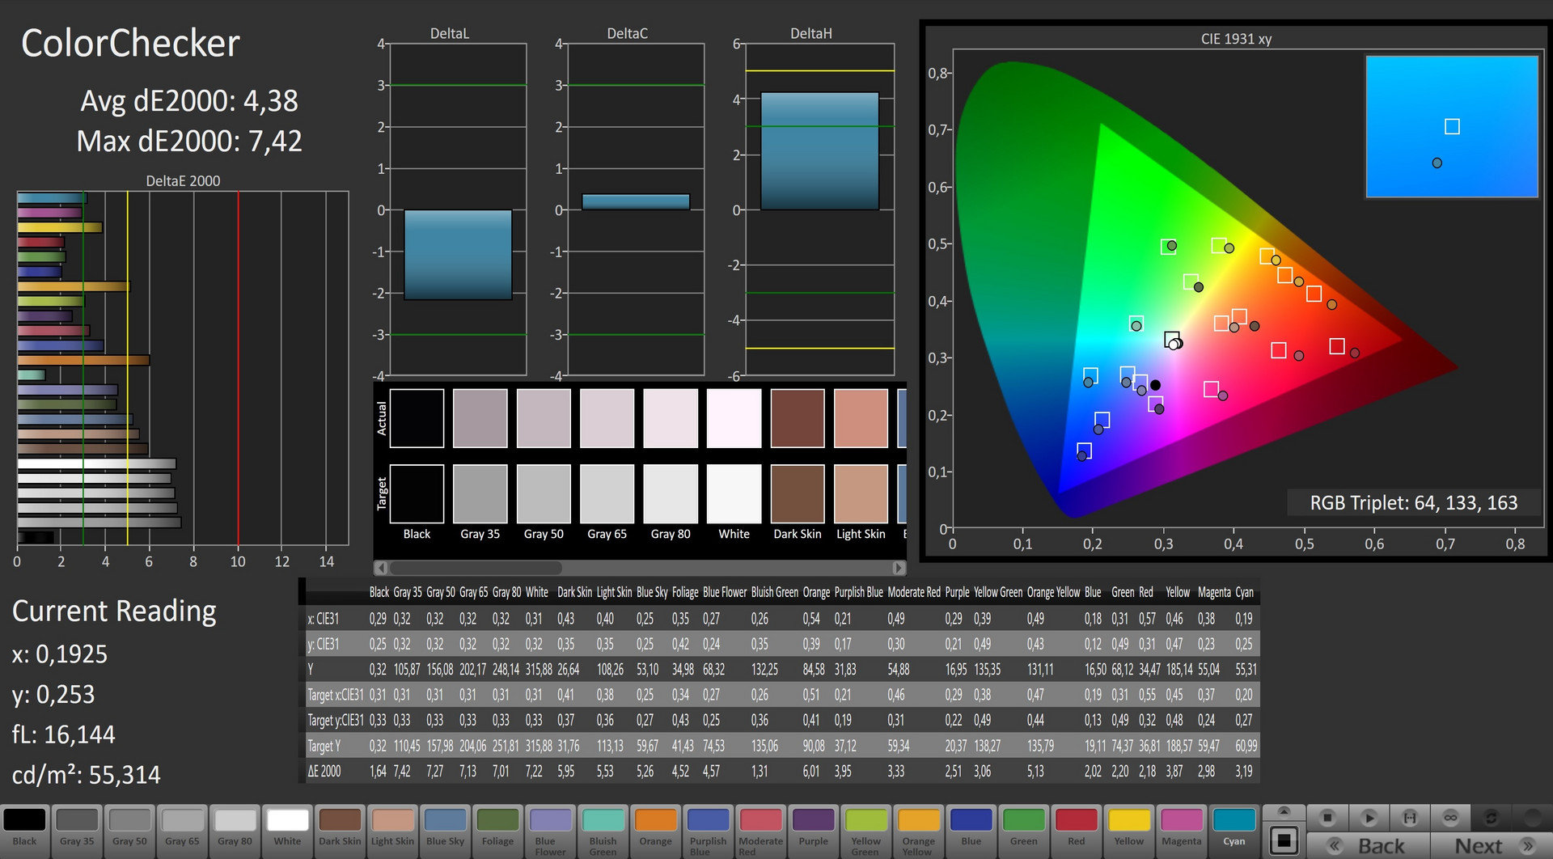
Task: Click the infinity continuous loop icon
Action: (x=1451, y=818)
